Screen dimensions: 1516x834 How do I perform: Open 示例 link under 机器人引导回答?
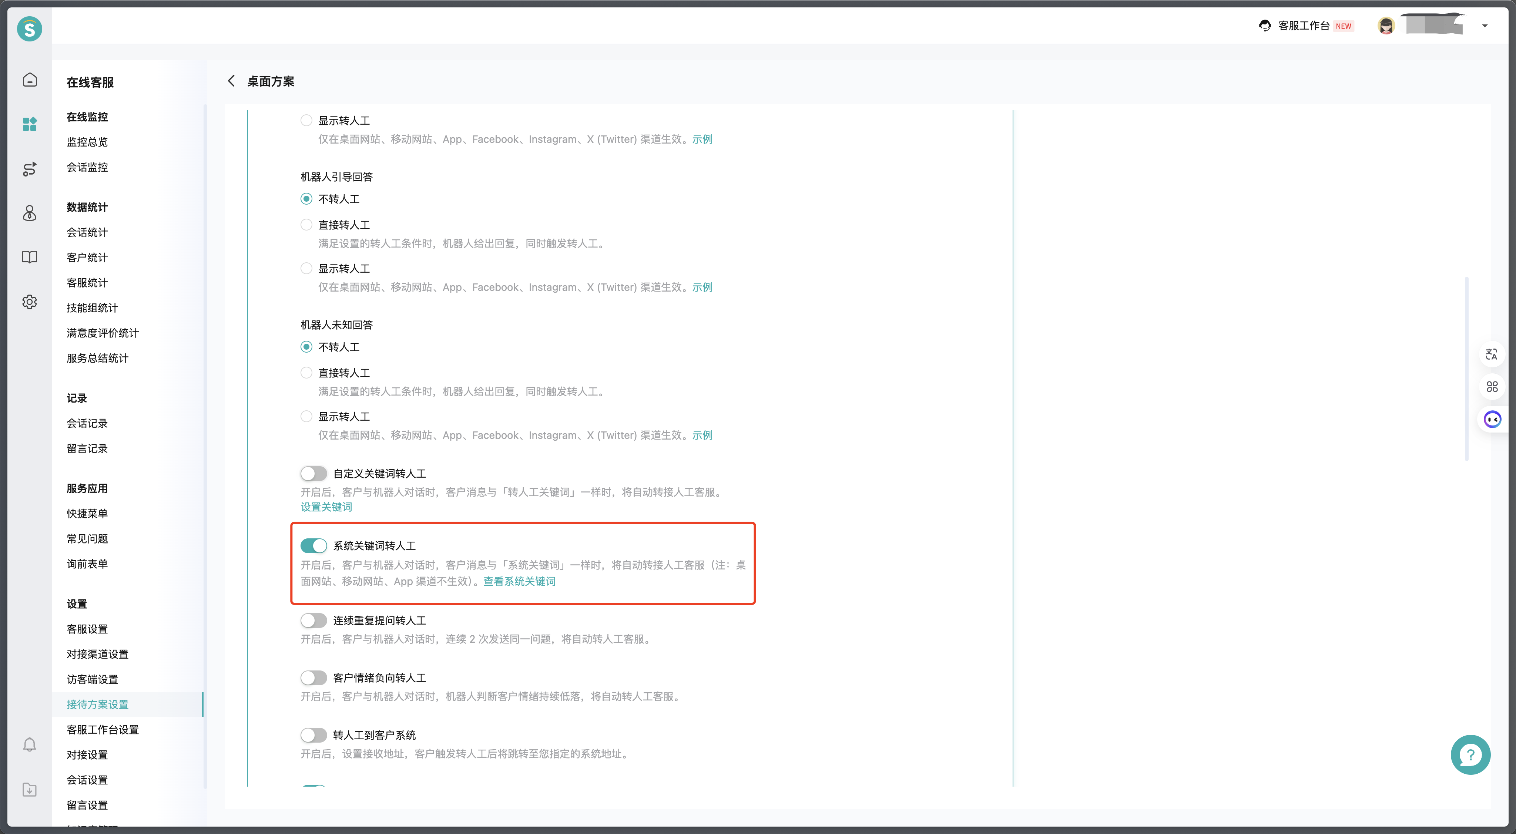(x=702, y=287)
